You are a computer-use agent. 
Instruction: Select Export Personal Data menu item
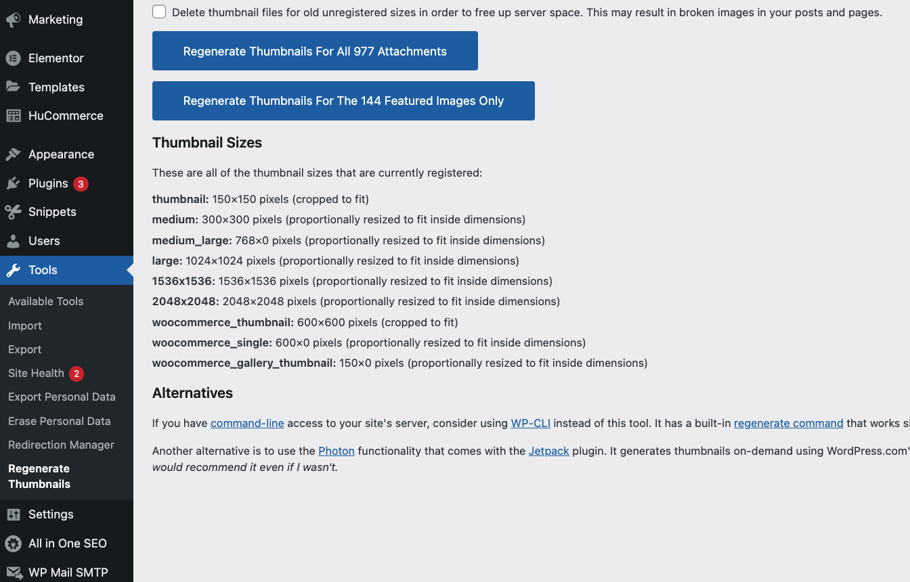coord(62,397)
